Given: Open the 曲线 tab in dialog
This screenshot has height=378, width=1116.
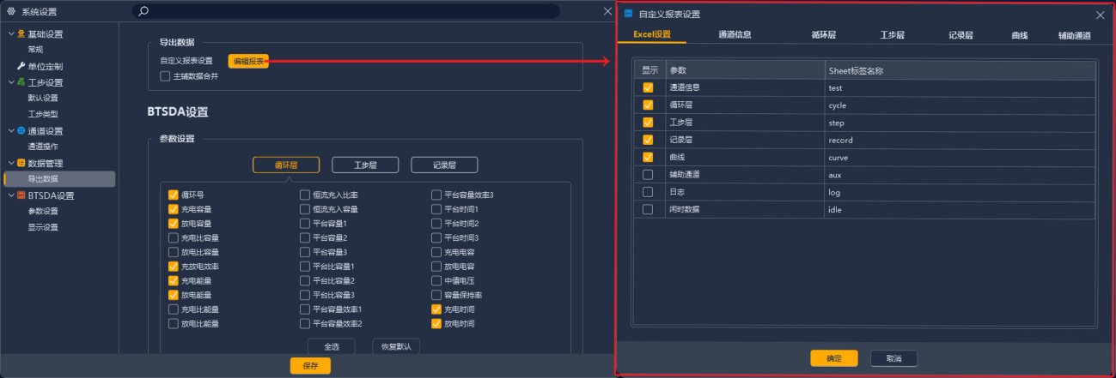Looking at the screenshot, I should pos(1020,35).
